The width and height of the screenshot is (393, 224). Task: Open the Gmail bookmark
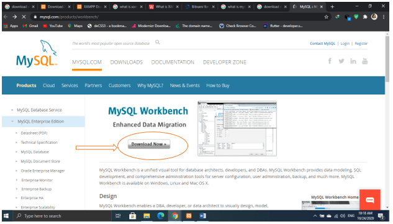(x=30, y=26)
